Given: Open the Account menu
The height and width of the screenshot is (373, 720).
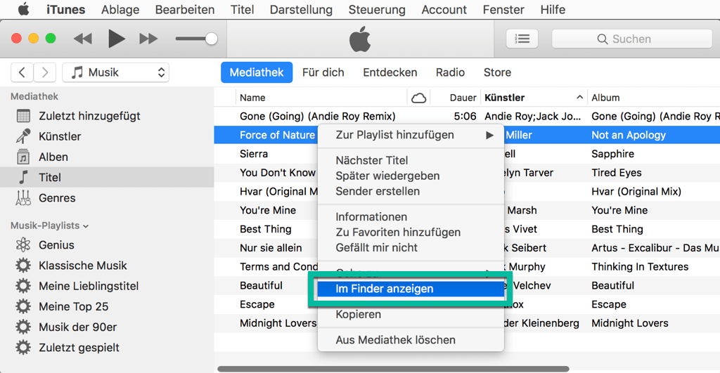Looking at the screenshot, I should [x=444, y=9].
